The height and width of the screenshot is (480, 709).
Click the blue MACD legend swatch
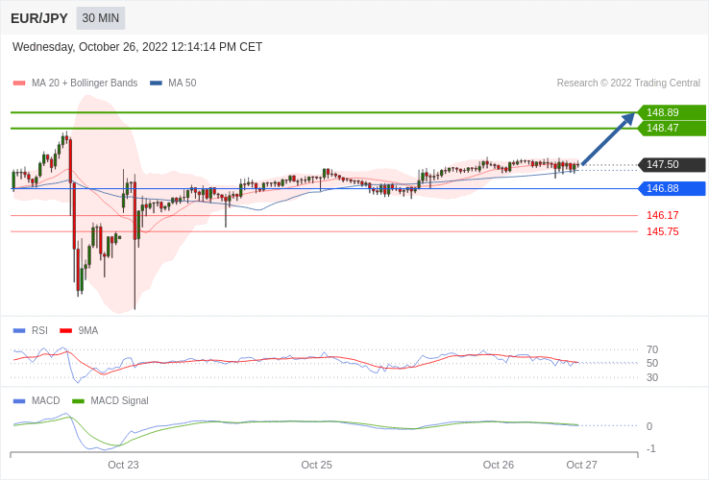coord(19,401)
